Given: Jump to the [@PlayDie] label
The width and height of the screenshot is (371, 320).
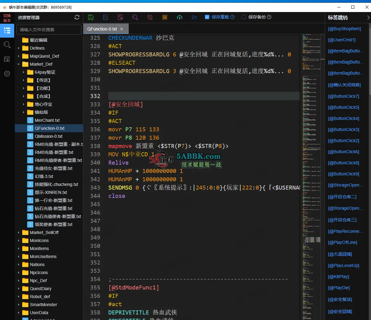Looking at the screenshot, I should (339, 288).
